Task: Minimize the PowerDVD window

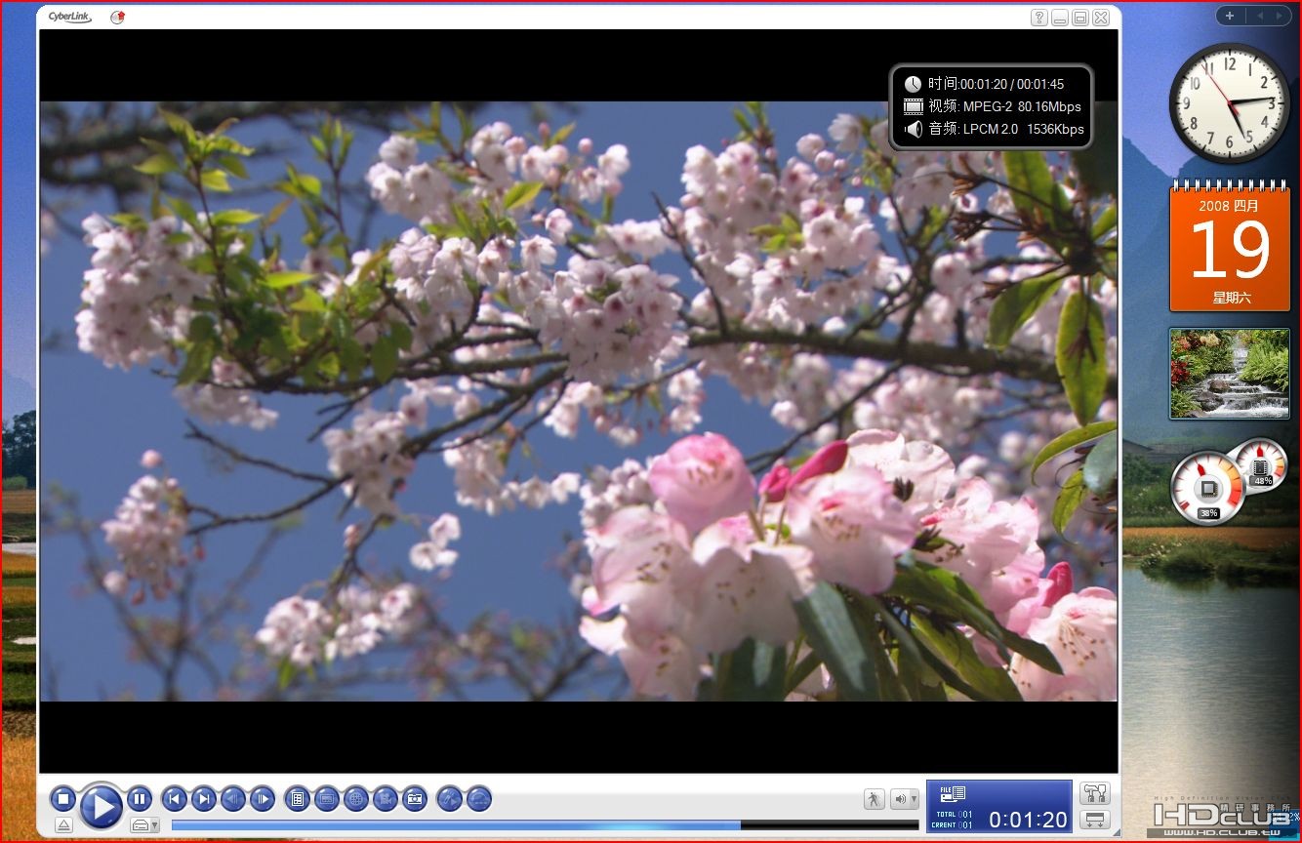Action: (x=1061, y=18)
